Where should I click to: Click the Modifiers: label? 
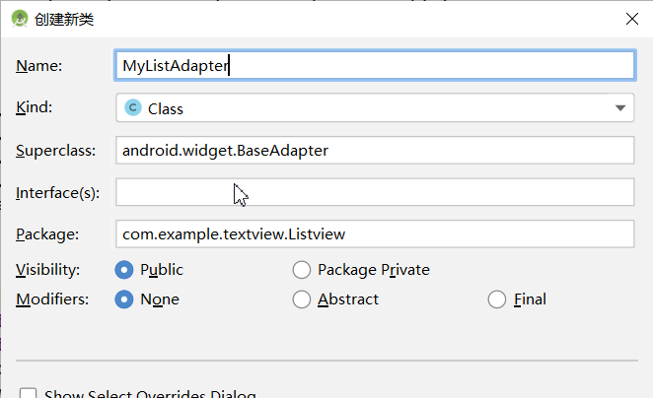click(52, 299)
